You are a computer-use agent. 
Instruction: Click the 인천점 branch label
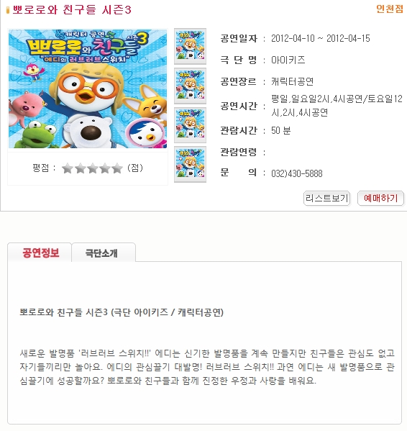click(x=390, y=9)
